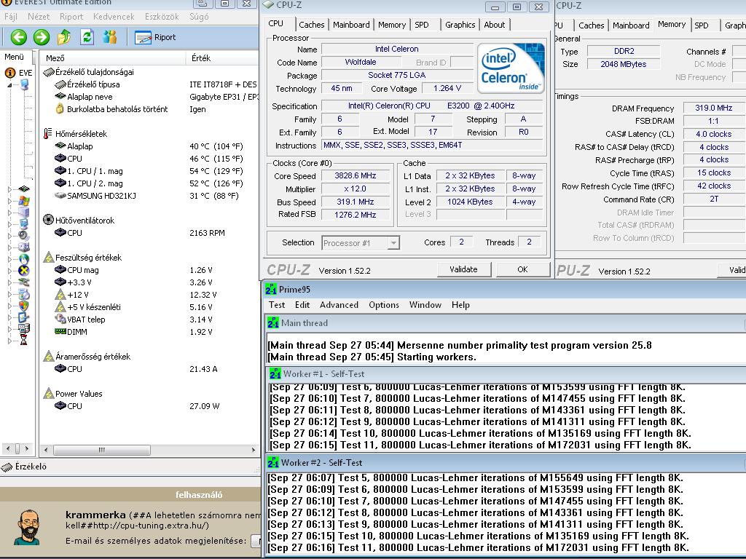Click the two-people users toolbar icon
The image size is (746, 559).
pyautogui.click(x=110, y=37)
